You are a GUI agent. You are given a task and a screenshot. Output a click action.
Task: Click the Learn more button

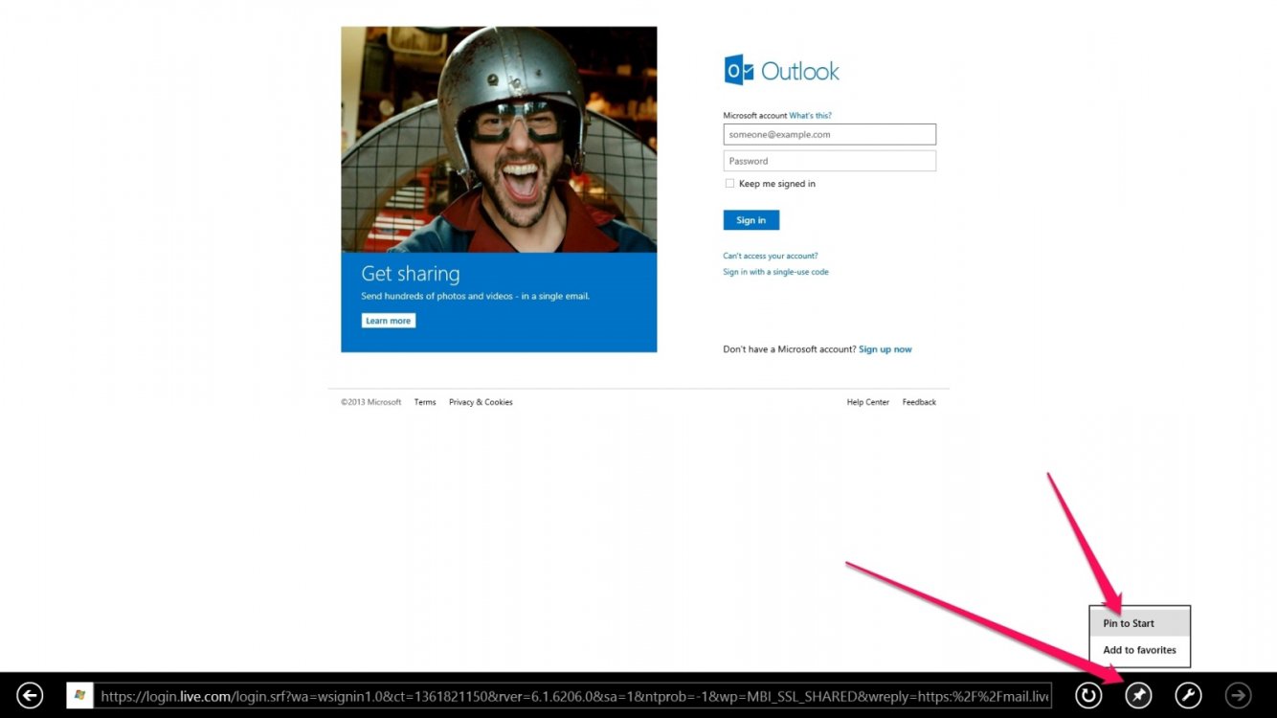click(x=388, y=320)
